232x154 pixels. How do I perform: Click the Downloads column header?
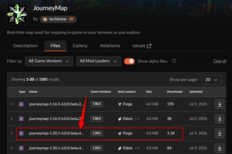click(175, 92)
